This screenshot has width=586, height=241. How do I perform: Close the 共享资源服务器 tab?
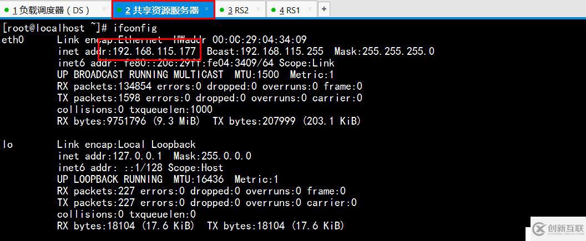point(206,9)
